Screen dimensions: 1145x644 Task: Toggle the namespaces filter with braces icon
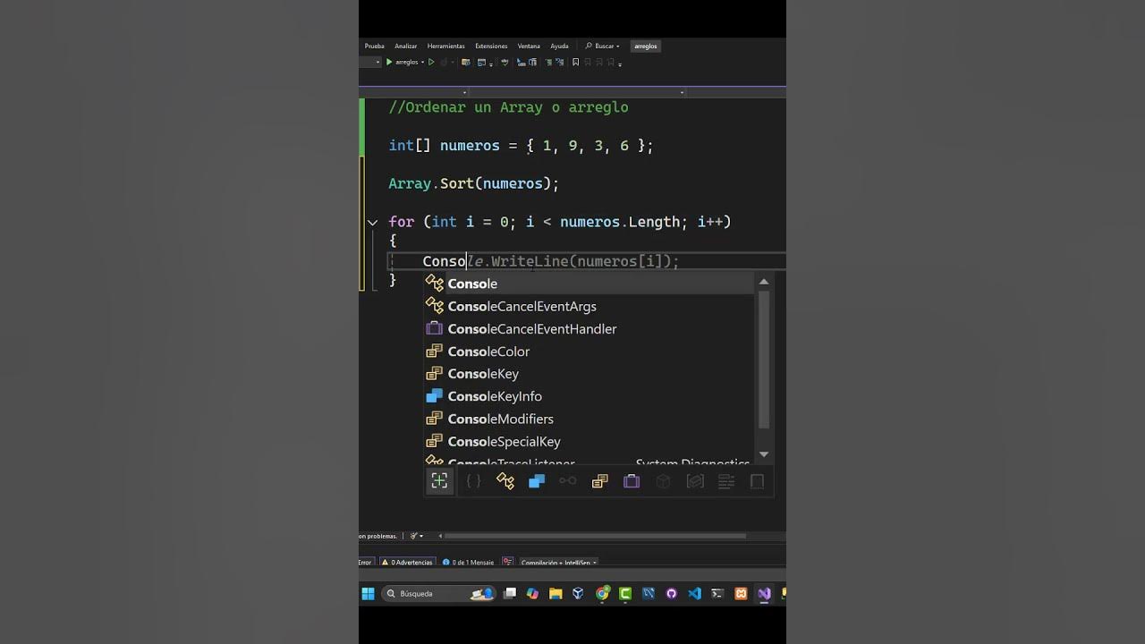(473, 481)
